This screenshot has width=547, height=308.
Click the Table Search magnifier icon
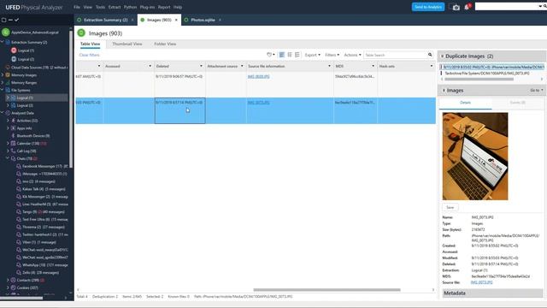(430, 55)
